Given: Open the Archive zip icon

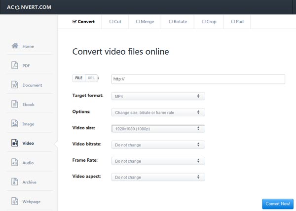Looking at the screenshot, I should [x=15, y=182].
